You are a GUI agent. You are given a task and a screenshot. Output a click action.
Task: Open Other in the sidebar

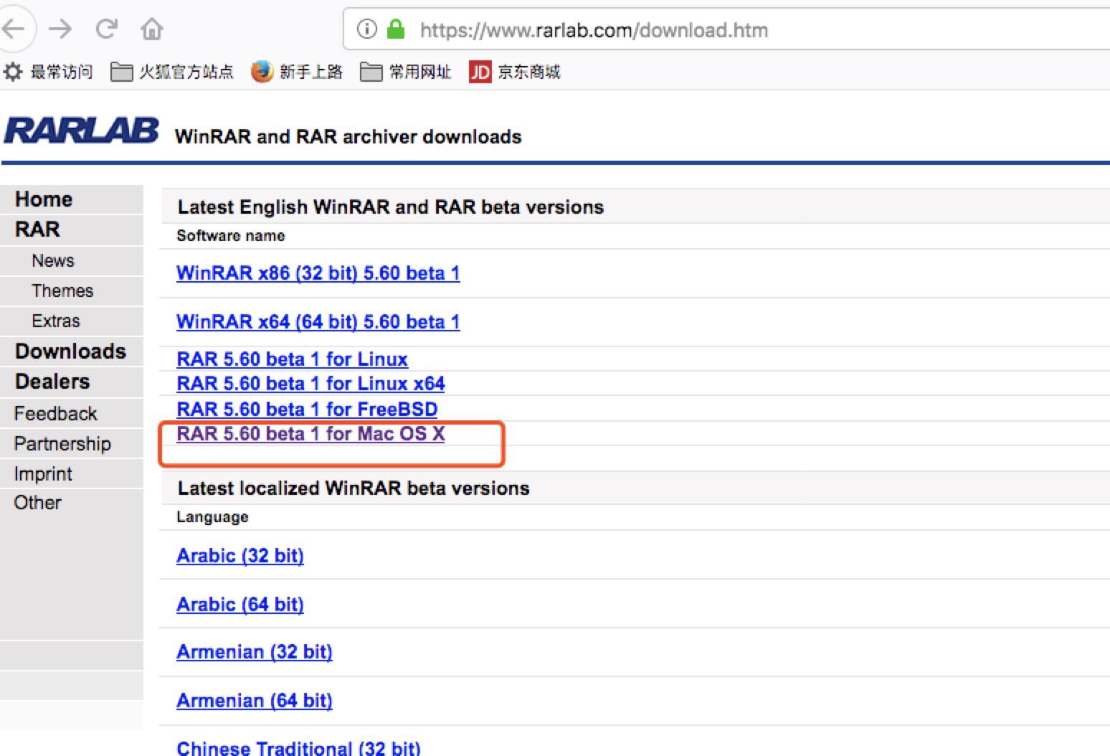coord(37,503)
